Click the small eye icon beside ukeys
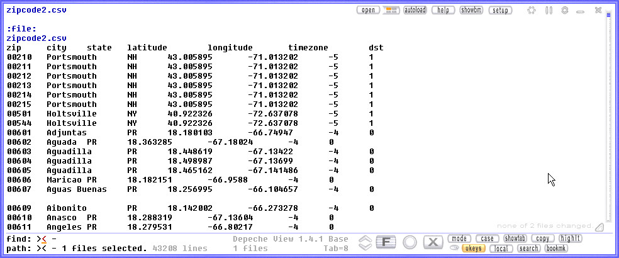Image resolution: width=619 pixels, height=258 pixels. tap(454, 249)
